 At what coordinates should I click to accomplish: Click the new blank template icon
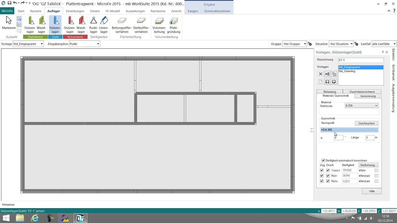click(321, 82)
